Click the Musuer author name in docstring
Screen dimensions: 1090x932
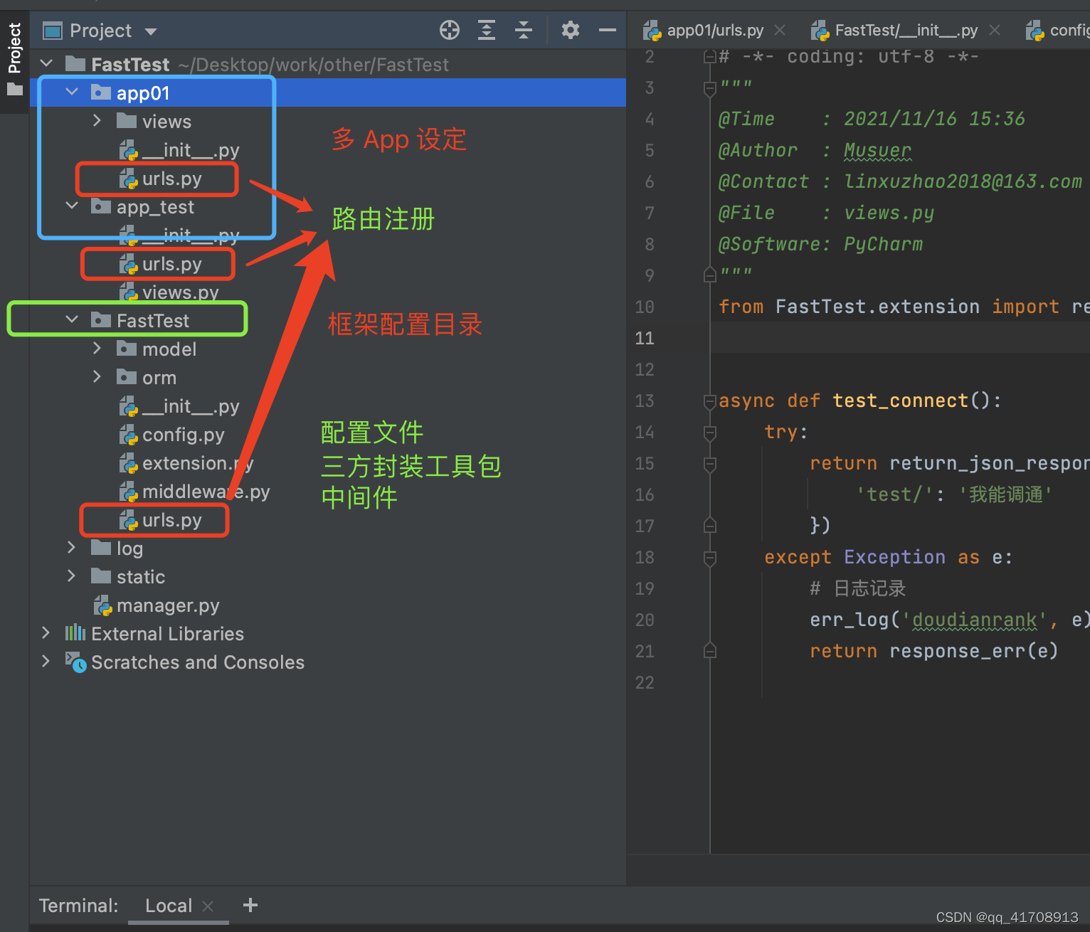tap(877, 150)
